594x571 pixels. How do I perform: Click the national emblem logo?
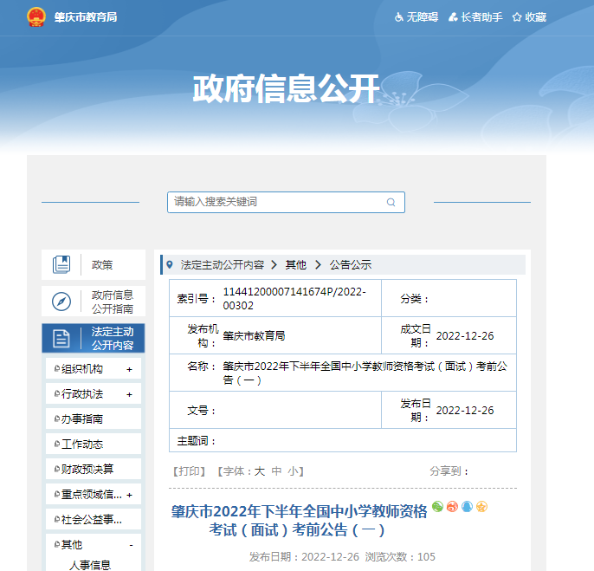[36, 16]
